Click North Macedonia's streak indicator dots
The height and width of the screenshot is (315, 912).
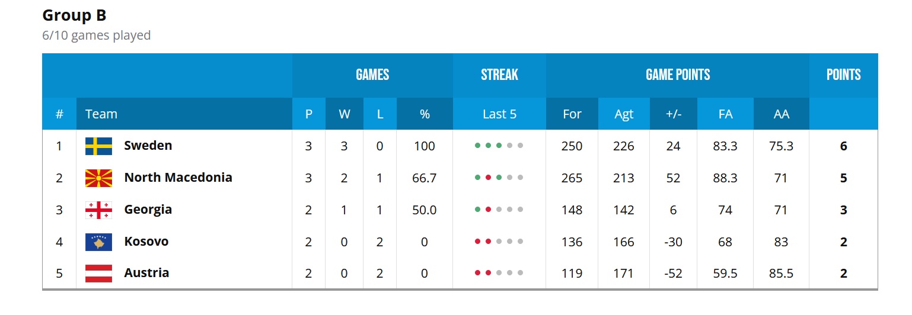[x=499, y=178]
